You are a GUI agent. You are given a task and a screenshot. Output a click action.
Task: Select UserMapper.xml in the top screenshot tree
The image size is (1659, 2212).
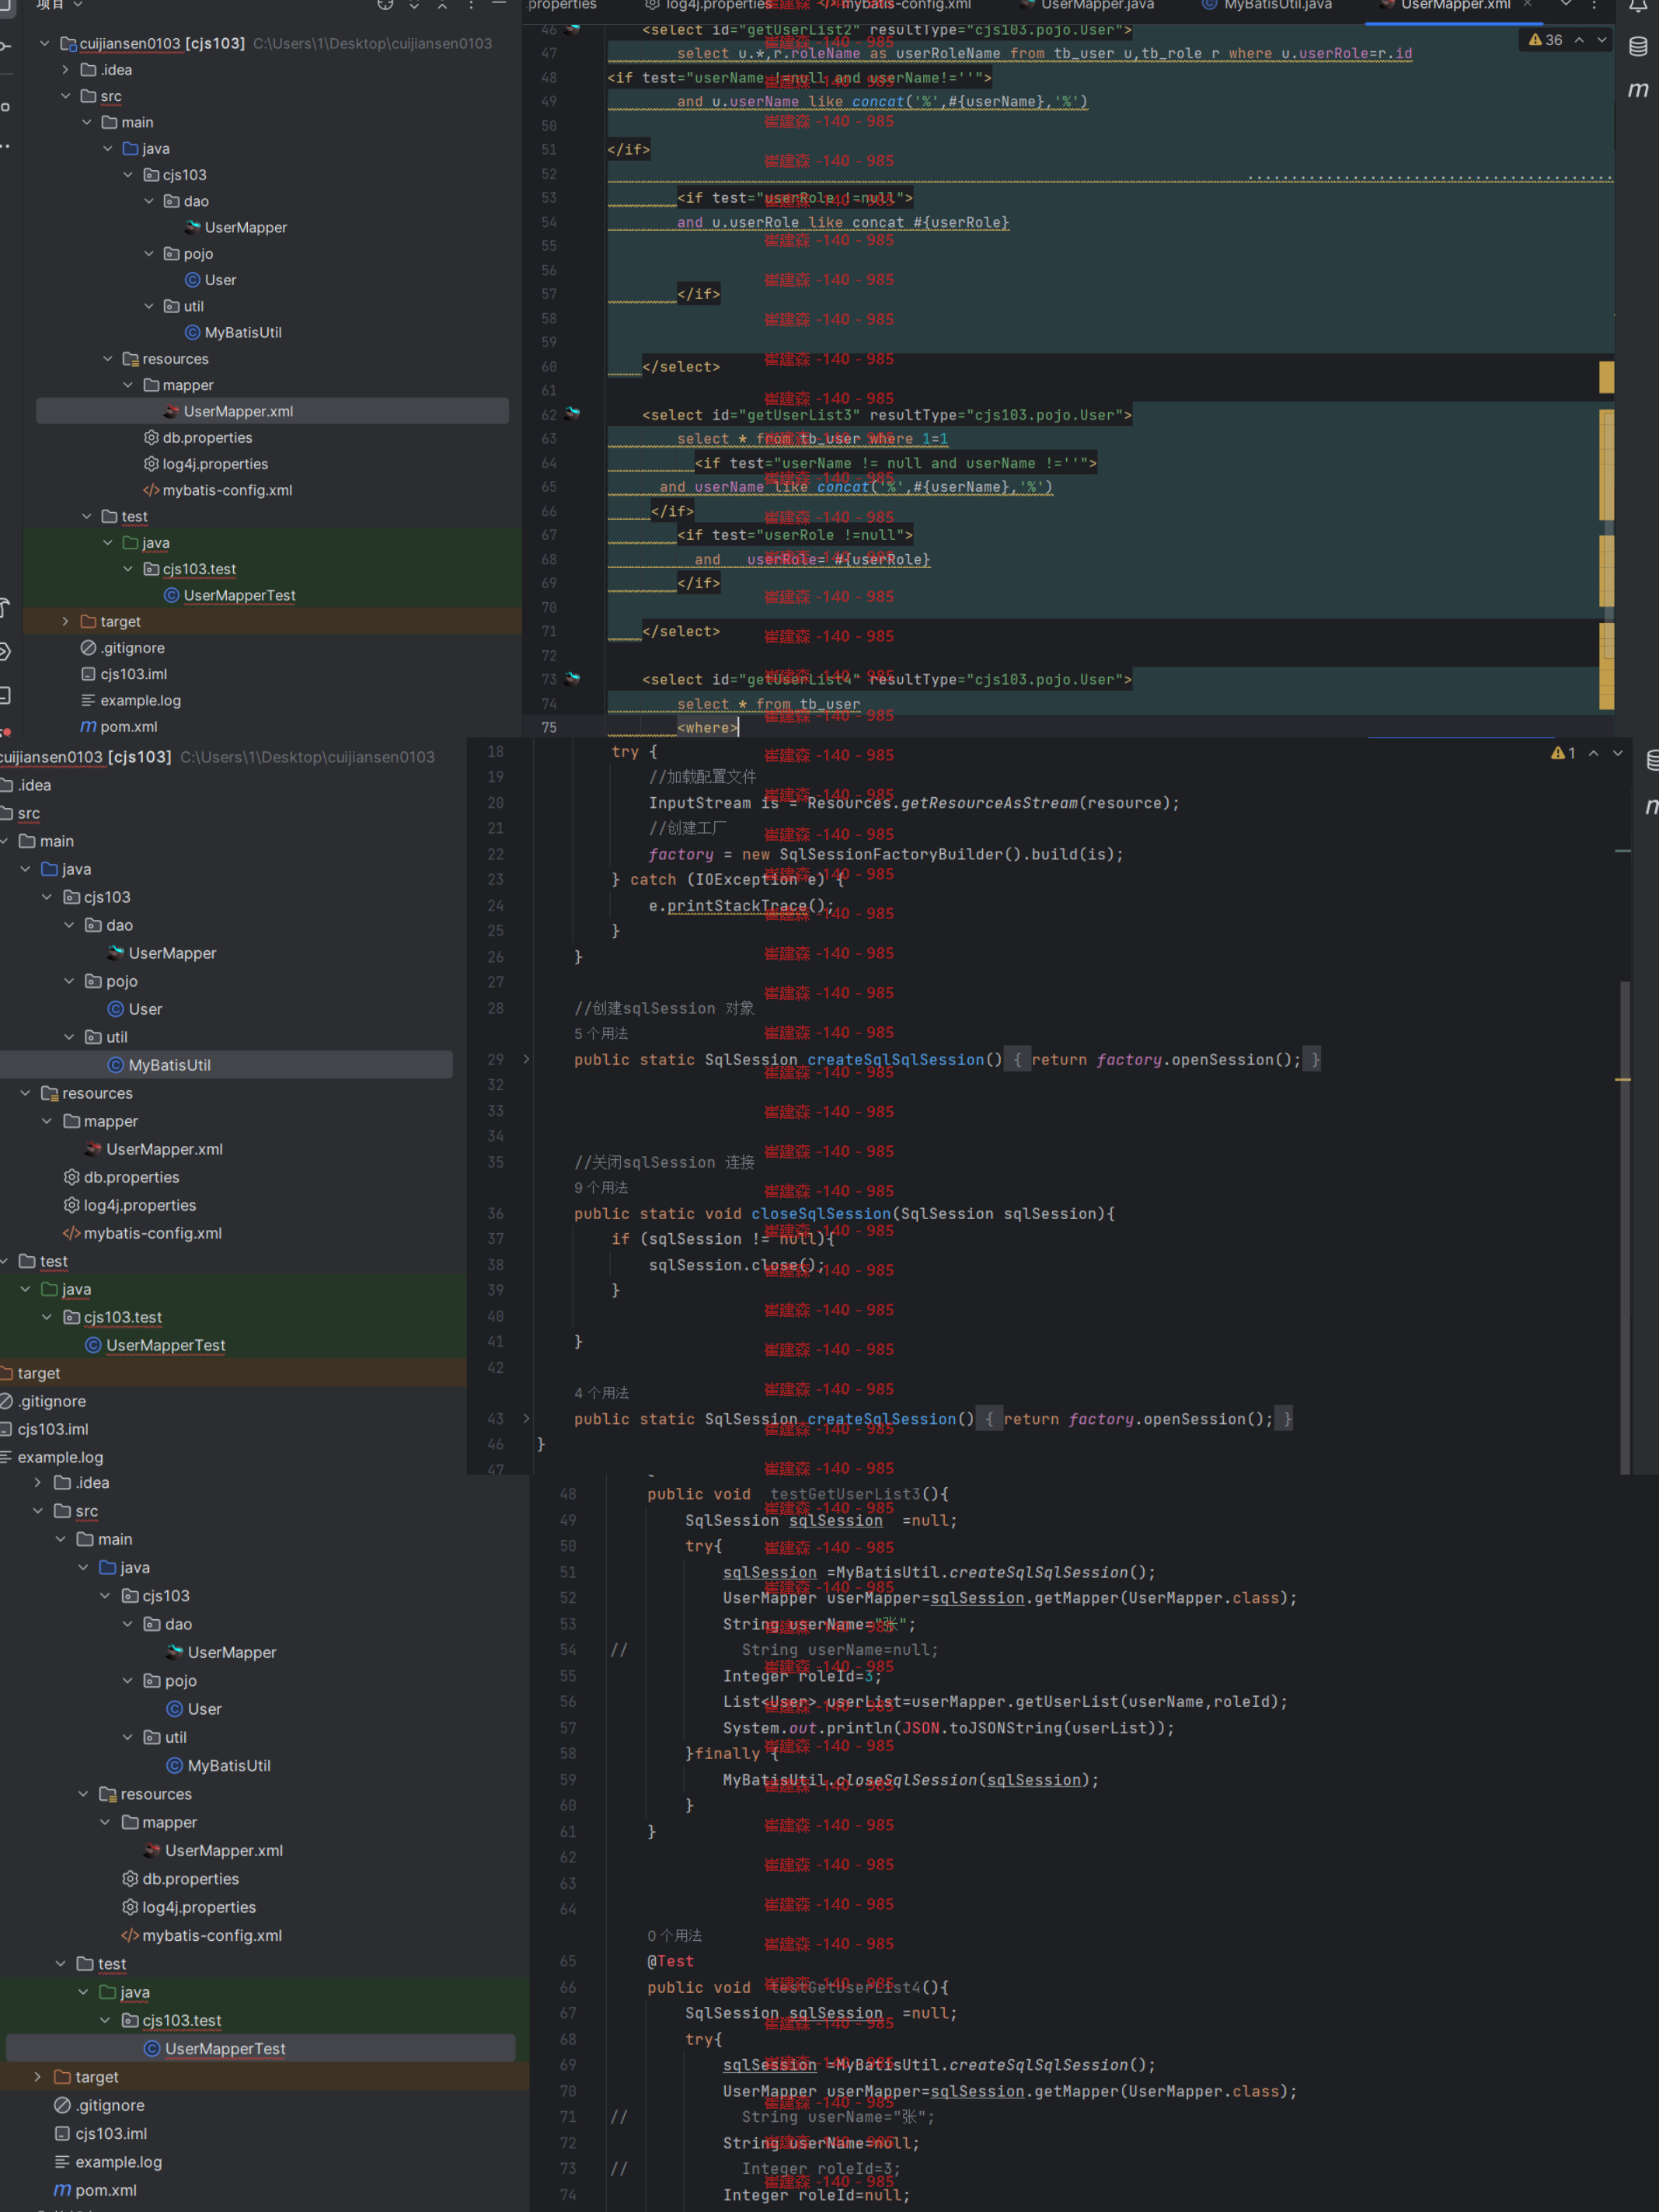tap(272, 411)
